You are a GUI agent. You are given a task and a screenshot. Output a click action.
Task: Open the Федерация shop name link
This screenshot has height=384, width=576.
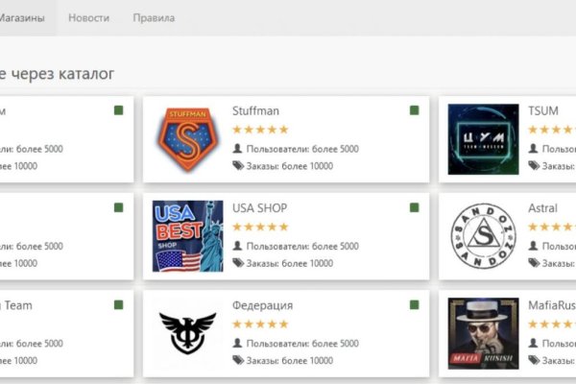(262, 305)
